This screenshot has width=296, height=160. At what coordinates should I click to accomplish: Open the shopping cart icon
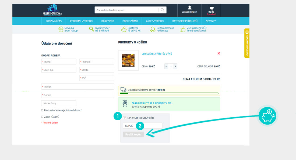tap(211, 8)
